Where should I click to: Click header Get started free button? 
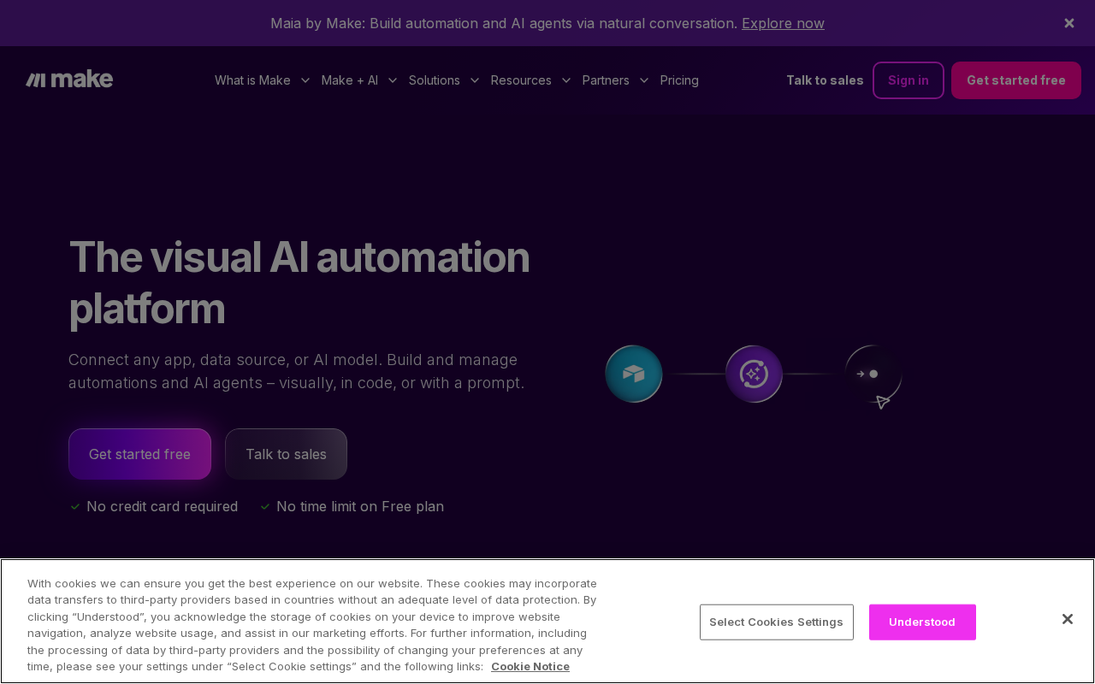click(x=1016, y=80)
